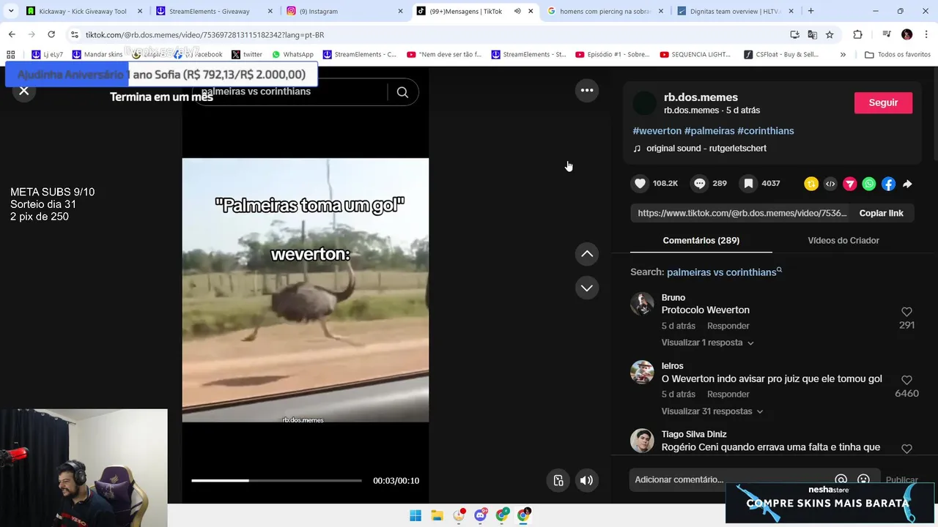Toggle the auto-scroll icon beside the speaker
This screenshot has height=527, width=938.
(x=558, y=480)
